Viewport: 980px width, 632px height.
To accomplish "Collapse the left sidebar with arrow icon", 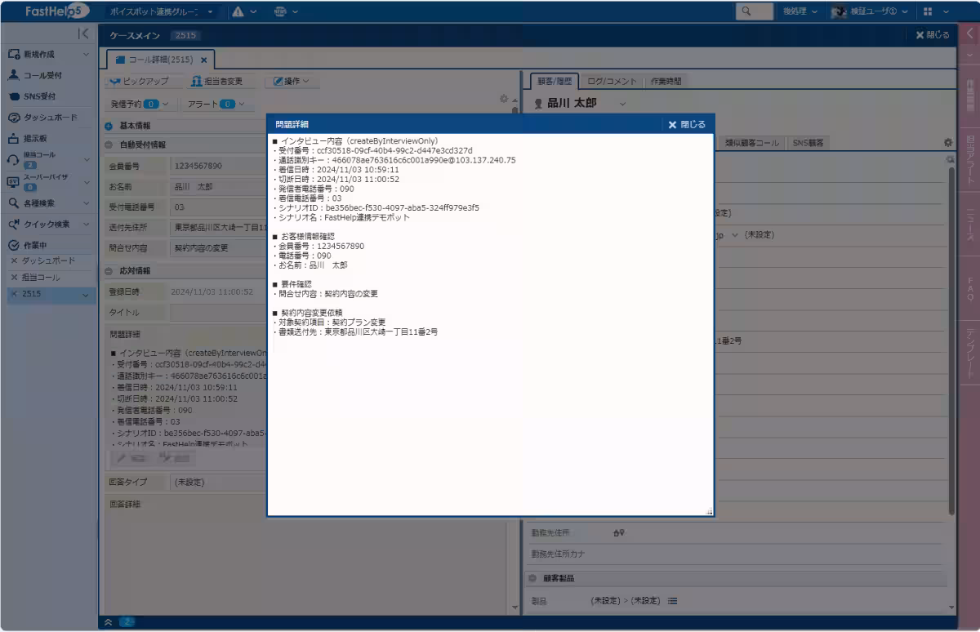I will (x=82, y=33).
